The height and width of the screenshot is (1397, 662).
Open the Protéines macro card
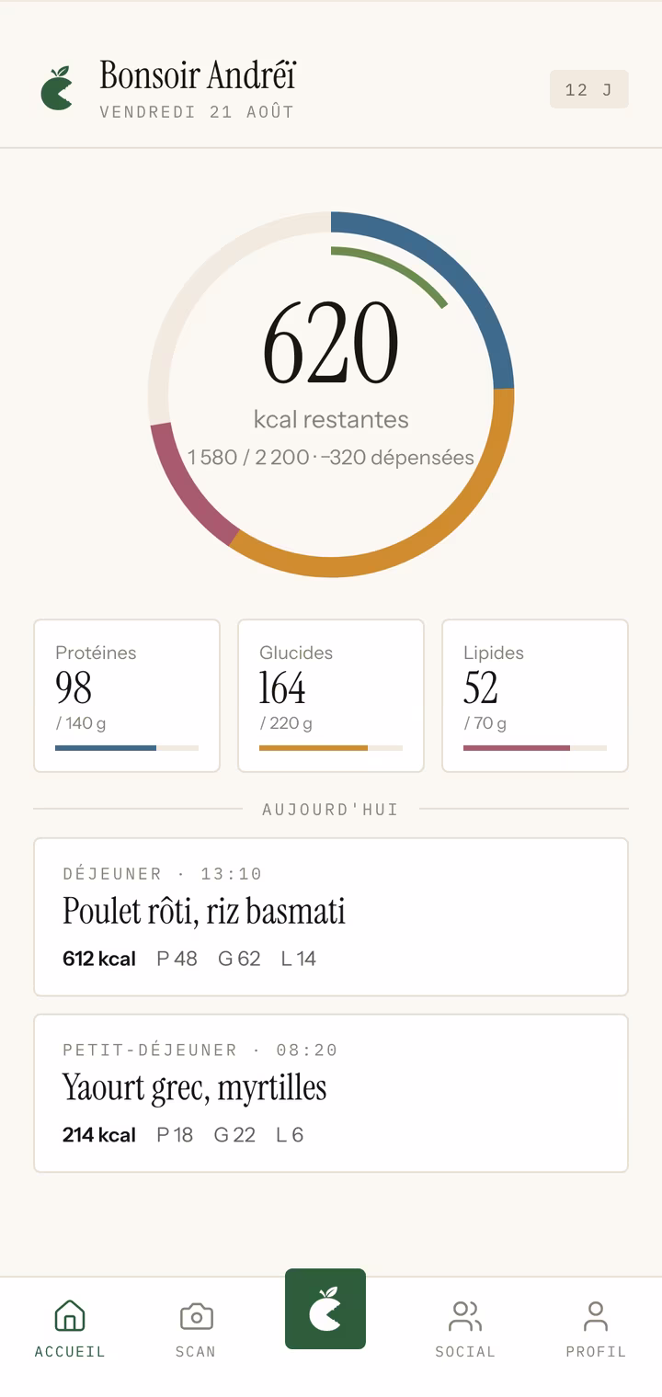pyautogui.click(x=127, y=696)
